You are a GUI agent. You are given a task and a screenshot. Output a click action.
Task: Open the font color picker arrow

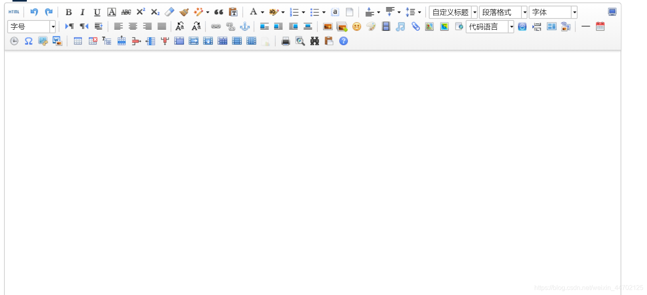(x=263, y=12)
